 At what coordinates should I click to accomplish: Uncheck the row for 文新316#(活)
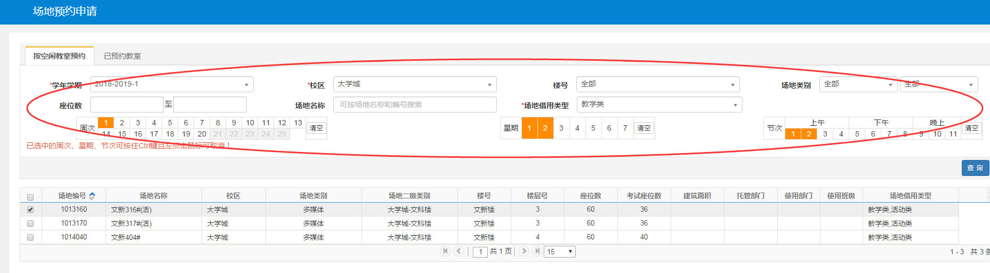30,210
